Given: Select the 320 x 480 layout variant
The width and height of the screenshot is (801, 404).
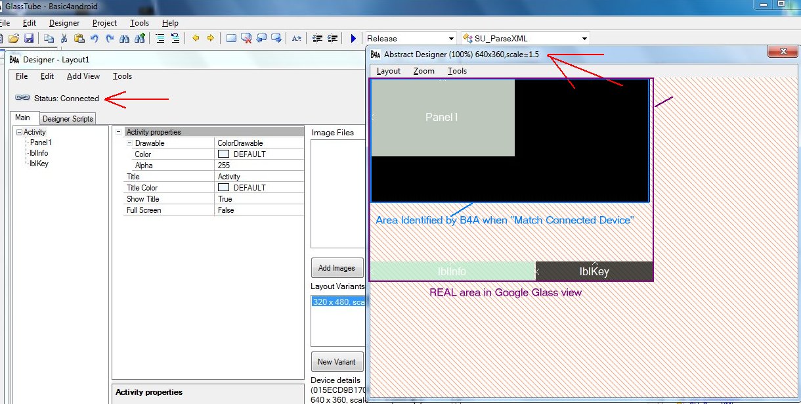Looking at the screenshot, I should tap(337, 302).
